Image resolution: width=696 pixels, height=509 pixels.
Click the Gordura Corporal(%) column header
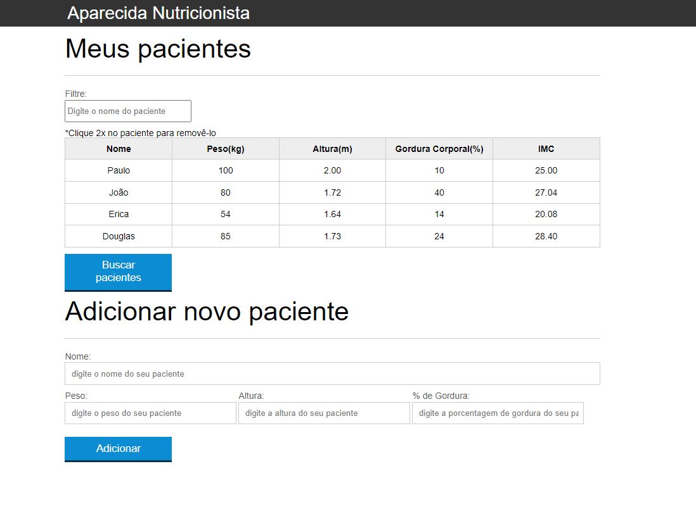click(439, 148)
